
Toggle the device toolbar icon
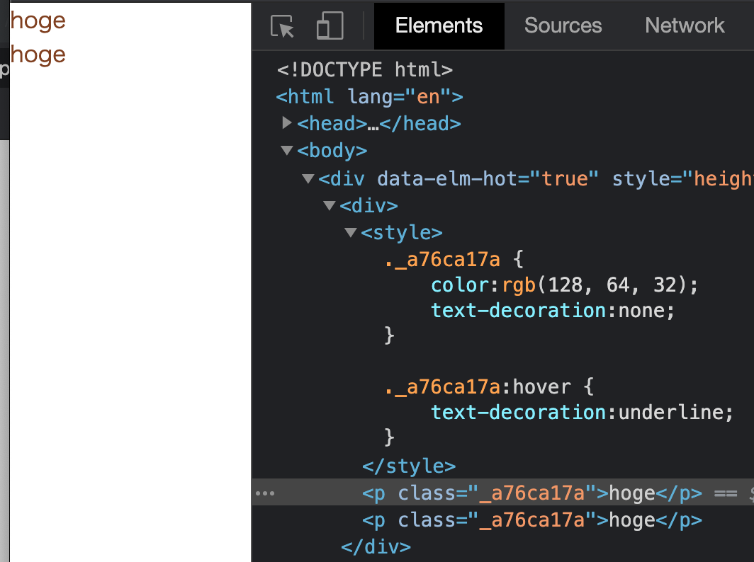330,26
